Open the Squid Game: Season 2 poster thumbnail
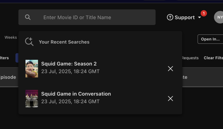Image resolution: width=223 pixels, height=129 pixels. point(32,69)
